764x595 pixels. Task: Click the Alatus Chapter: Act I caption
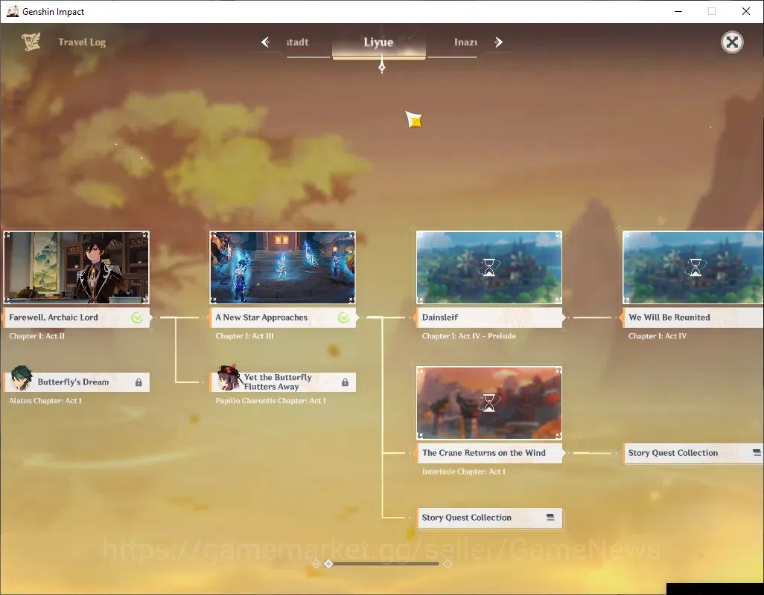point(45,401)
